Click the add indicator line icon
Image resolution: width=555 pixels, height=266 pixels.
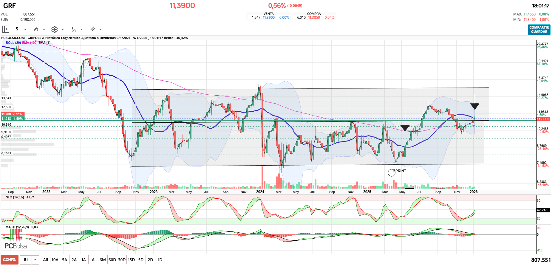coord(74,29)
